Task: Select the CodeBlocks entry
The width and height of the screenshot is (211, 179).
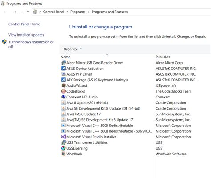Action: 75,91
